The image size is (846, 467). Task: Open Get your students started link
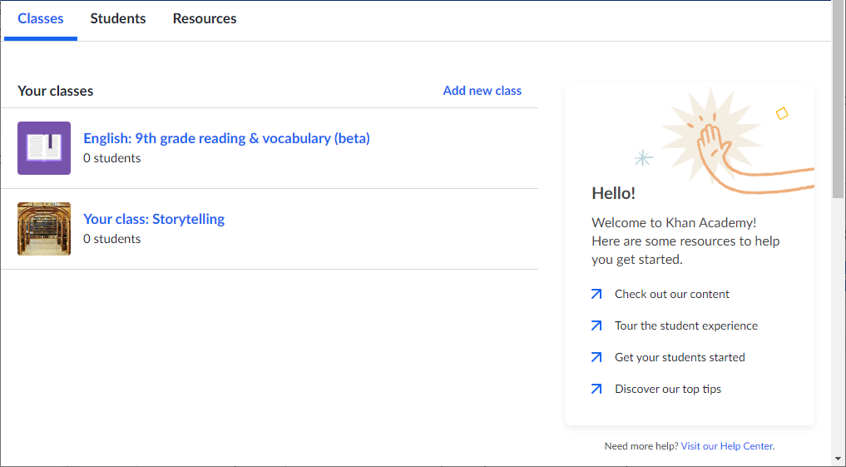pos(680,357)
